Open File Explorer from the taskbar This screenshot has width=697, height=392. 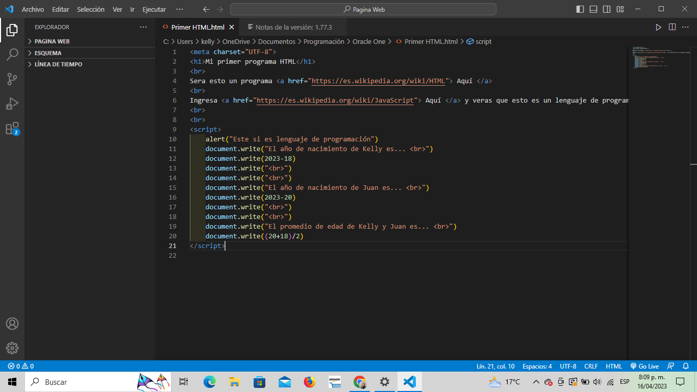tap(234, 382)
